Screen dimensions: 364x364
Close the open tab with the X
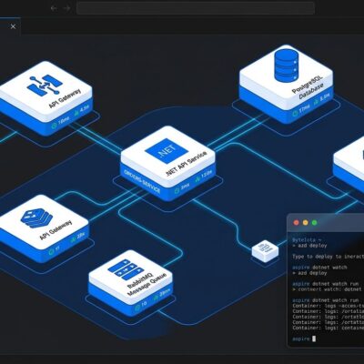coord(13,26)
